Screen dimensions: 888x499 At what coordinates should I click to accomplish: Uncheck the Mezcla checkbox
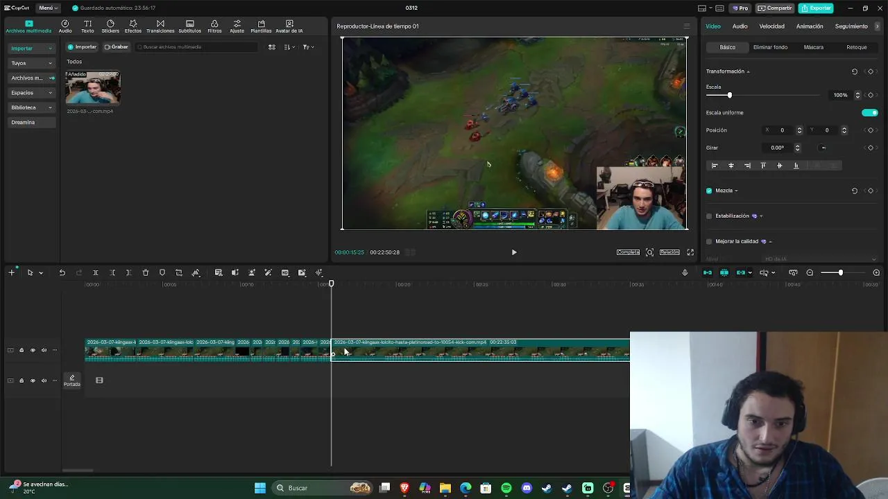click(709, 191)
